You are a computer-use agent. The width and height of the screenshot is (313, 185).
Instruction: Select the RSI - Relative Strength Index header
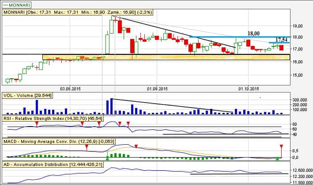53,119
